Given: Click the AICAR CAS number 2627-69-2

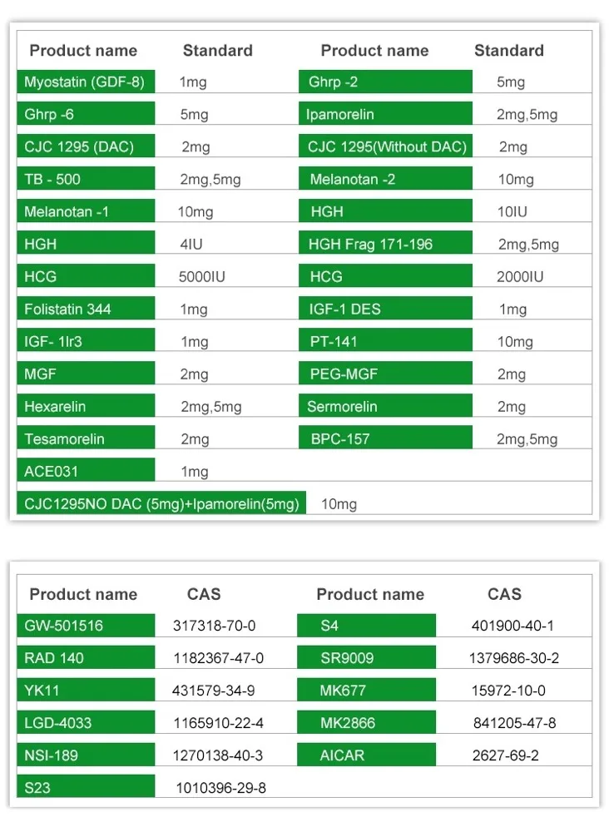Looking at the screenshot, I should (506, 755).
